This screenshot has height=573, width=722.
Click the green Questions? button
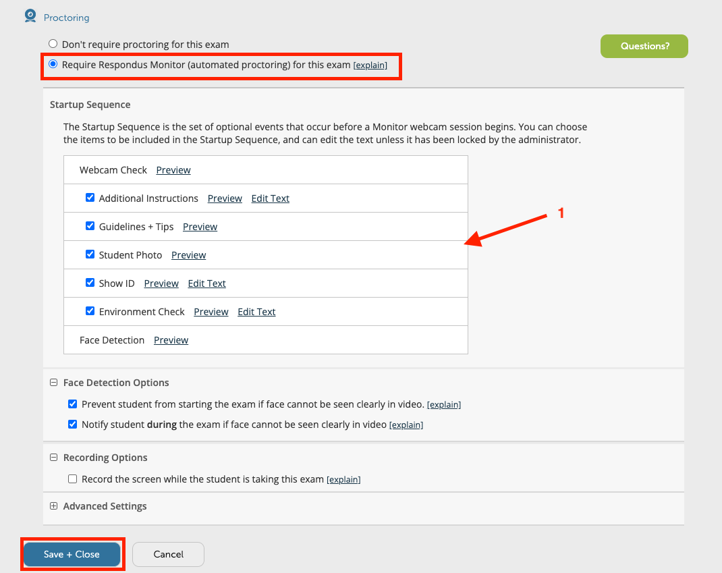(644, 46)
